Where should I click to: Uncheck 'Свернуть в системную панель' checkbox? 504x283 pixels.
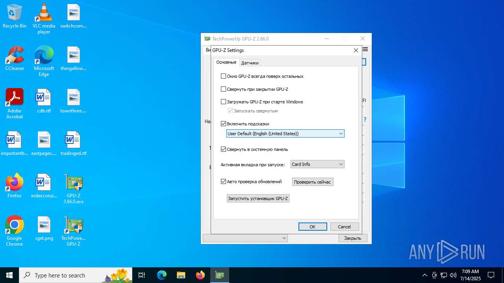pos(223,149)
